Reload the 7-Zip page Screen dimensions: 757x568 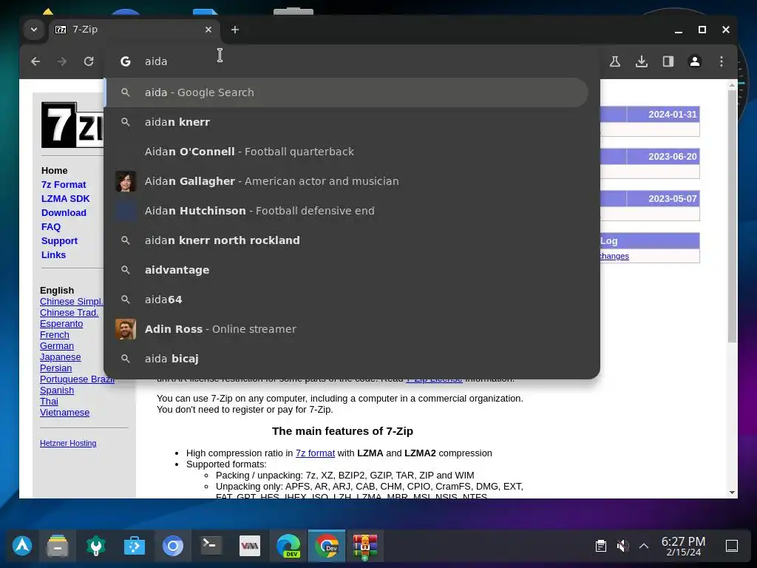(x=89, y=61)
